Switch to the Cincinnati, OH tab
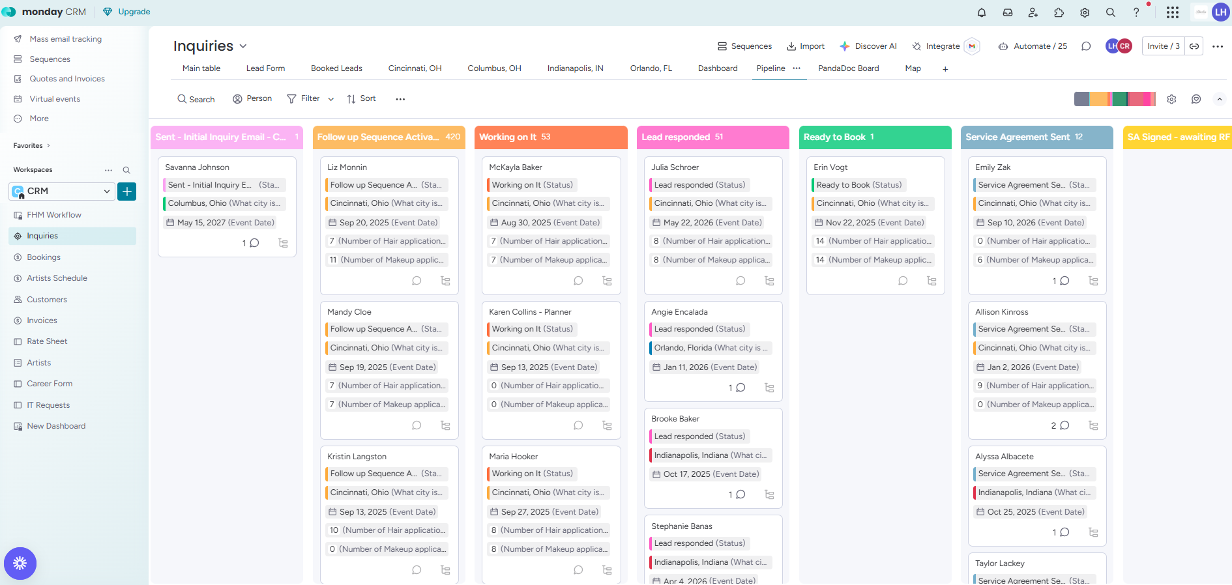 coord(415,68)
